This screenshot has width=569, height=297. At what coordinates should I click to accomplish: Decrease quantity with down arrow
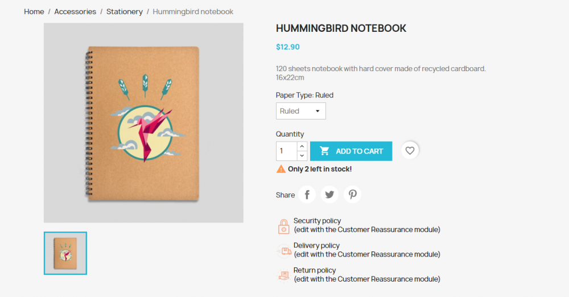(x=302, y=155)
